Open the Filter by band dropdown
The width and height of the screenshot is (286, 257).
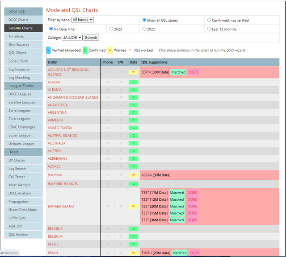point(83,20)
